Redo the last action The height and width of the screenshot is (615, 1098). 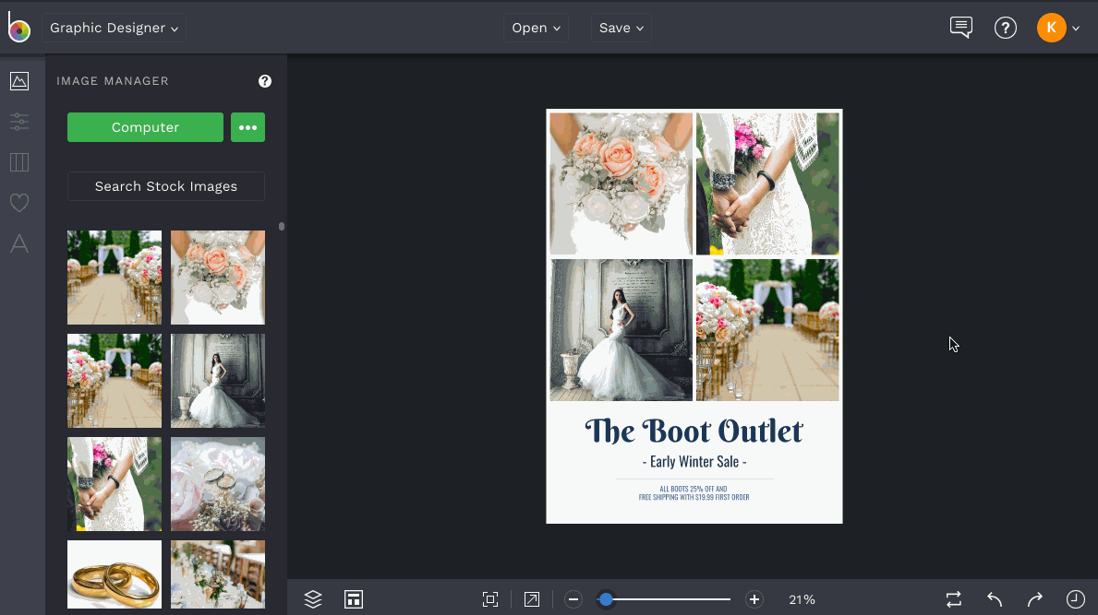1035,599
